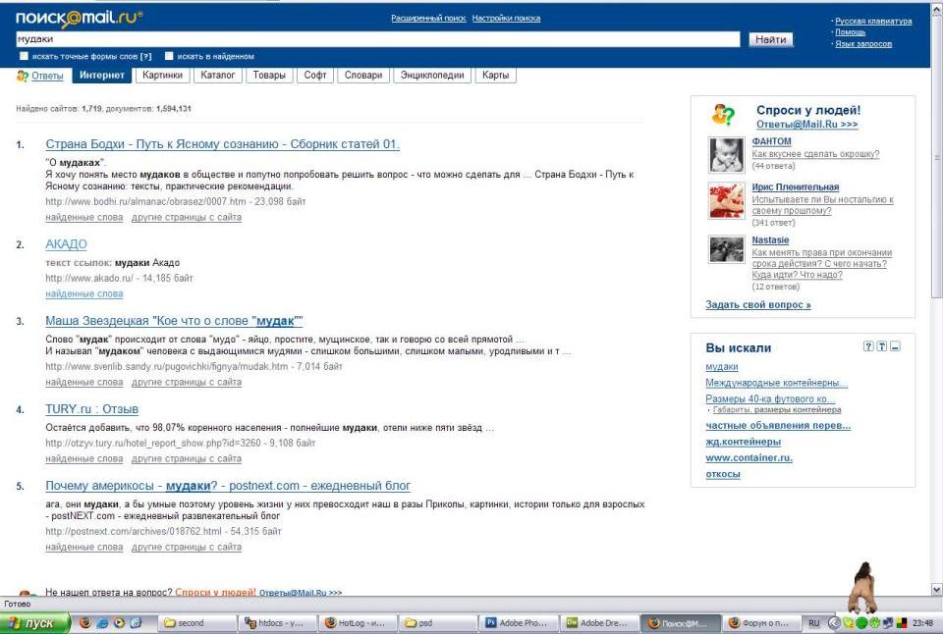Click page vertical scrollbar down arrow
The image size is (943, 634).
pyautogui.click(x=936, y=589)
